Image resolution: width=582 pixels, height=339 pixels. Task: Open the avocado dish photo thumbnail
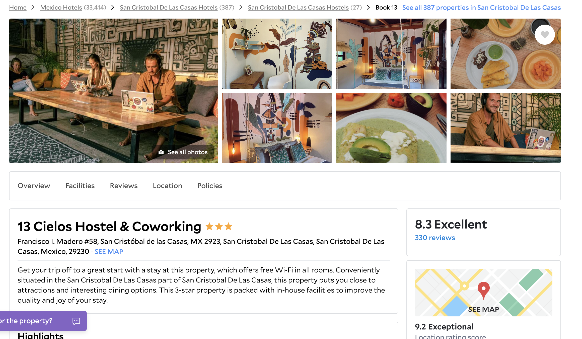391,128
